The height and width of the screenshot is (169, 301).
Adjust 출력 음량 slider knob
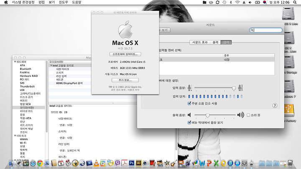pyautogui.click(x=207, y=115)
